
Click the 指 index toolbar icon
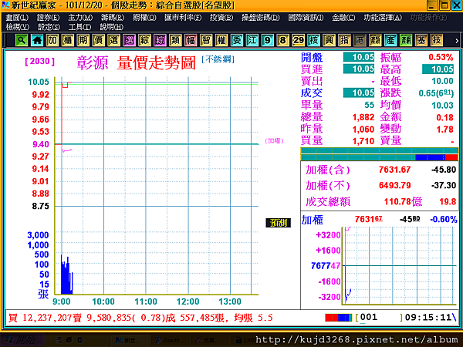point(344,40)
